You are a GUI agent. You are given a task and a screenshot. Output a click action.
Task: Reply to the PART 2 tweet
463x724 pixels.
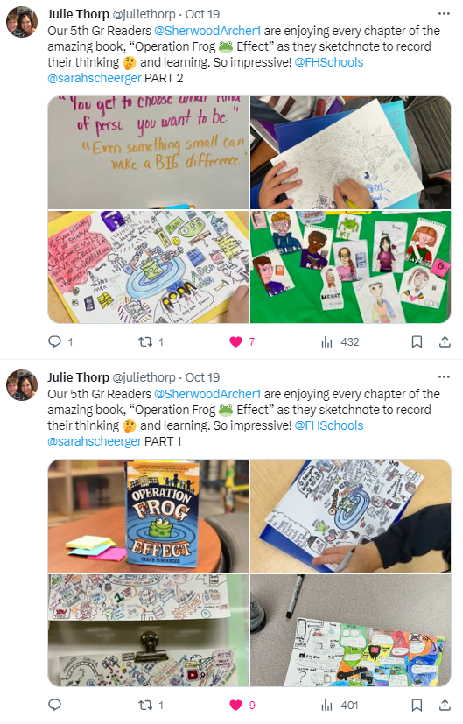click(x=60, y=341)
